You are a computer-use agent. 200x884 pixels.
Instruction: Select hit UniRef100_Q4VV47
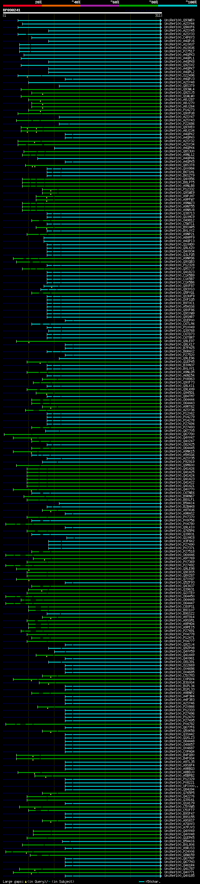click(x=179, y=437)
